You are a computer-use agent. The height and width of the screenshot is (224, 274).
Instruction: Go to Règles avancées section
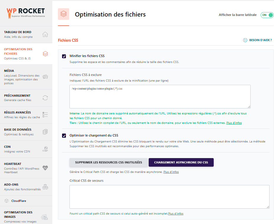pos(26,115)
